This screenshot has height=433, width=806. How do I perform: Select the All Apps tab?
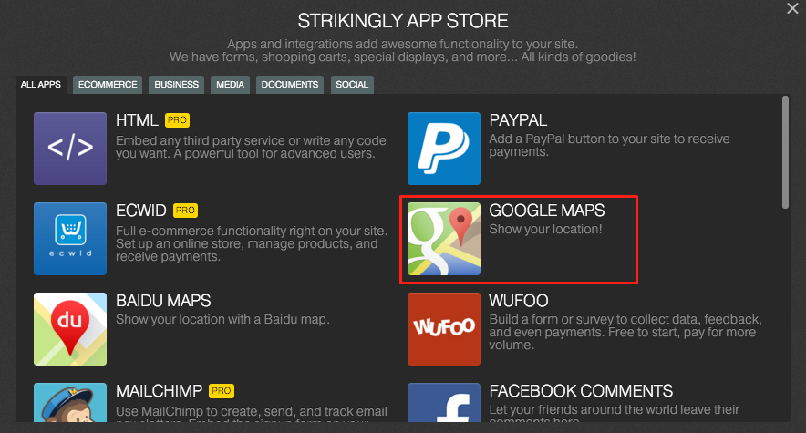41,85
